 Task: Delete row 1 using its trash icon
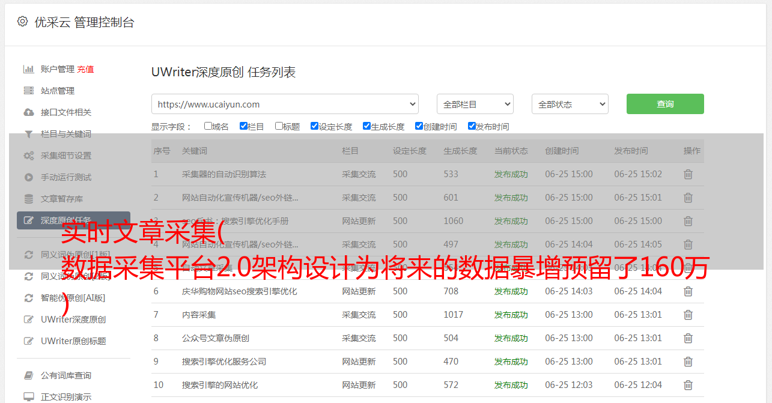[x=688, y=174]
